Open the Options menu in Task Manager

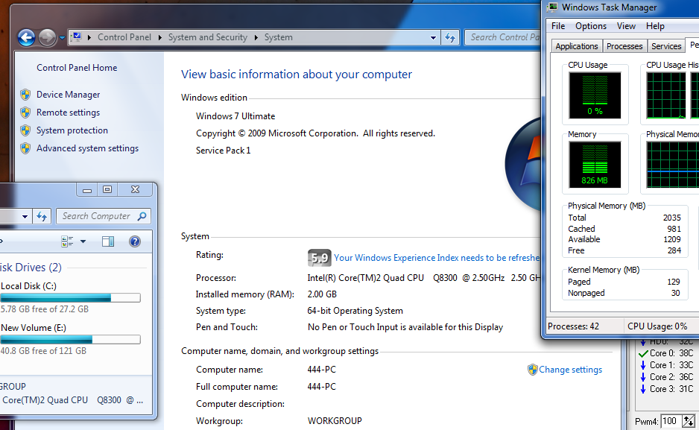click(591, 26)
